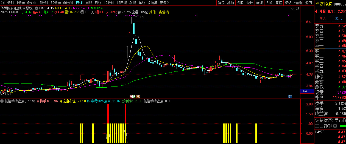Click the 涨停 value 4.82

pos(342,77)
